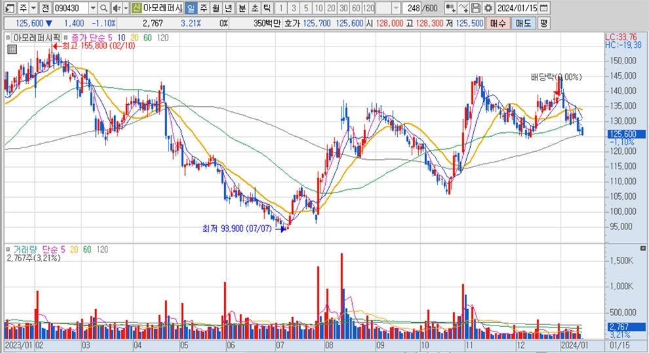649x353 pixels.
Task: Select the yearly (년) chart tab
Action: coord(228,8)
